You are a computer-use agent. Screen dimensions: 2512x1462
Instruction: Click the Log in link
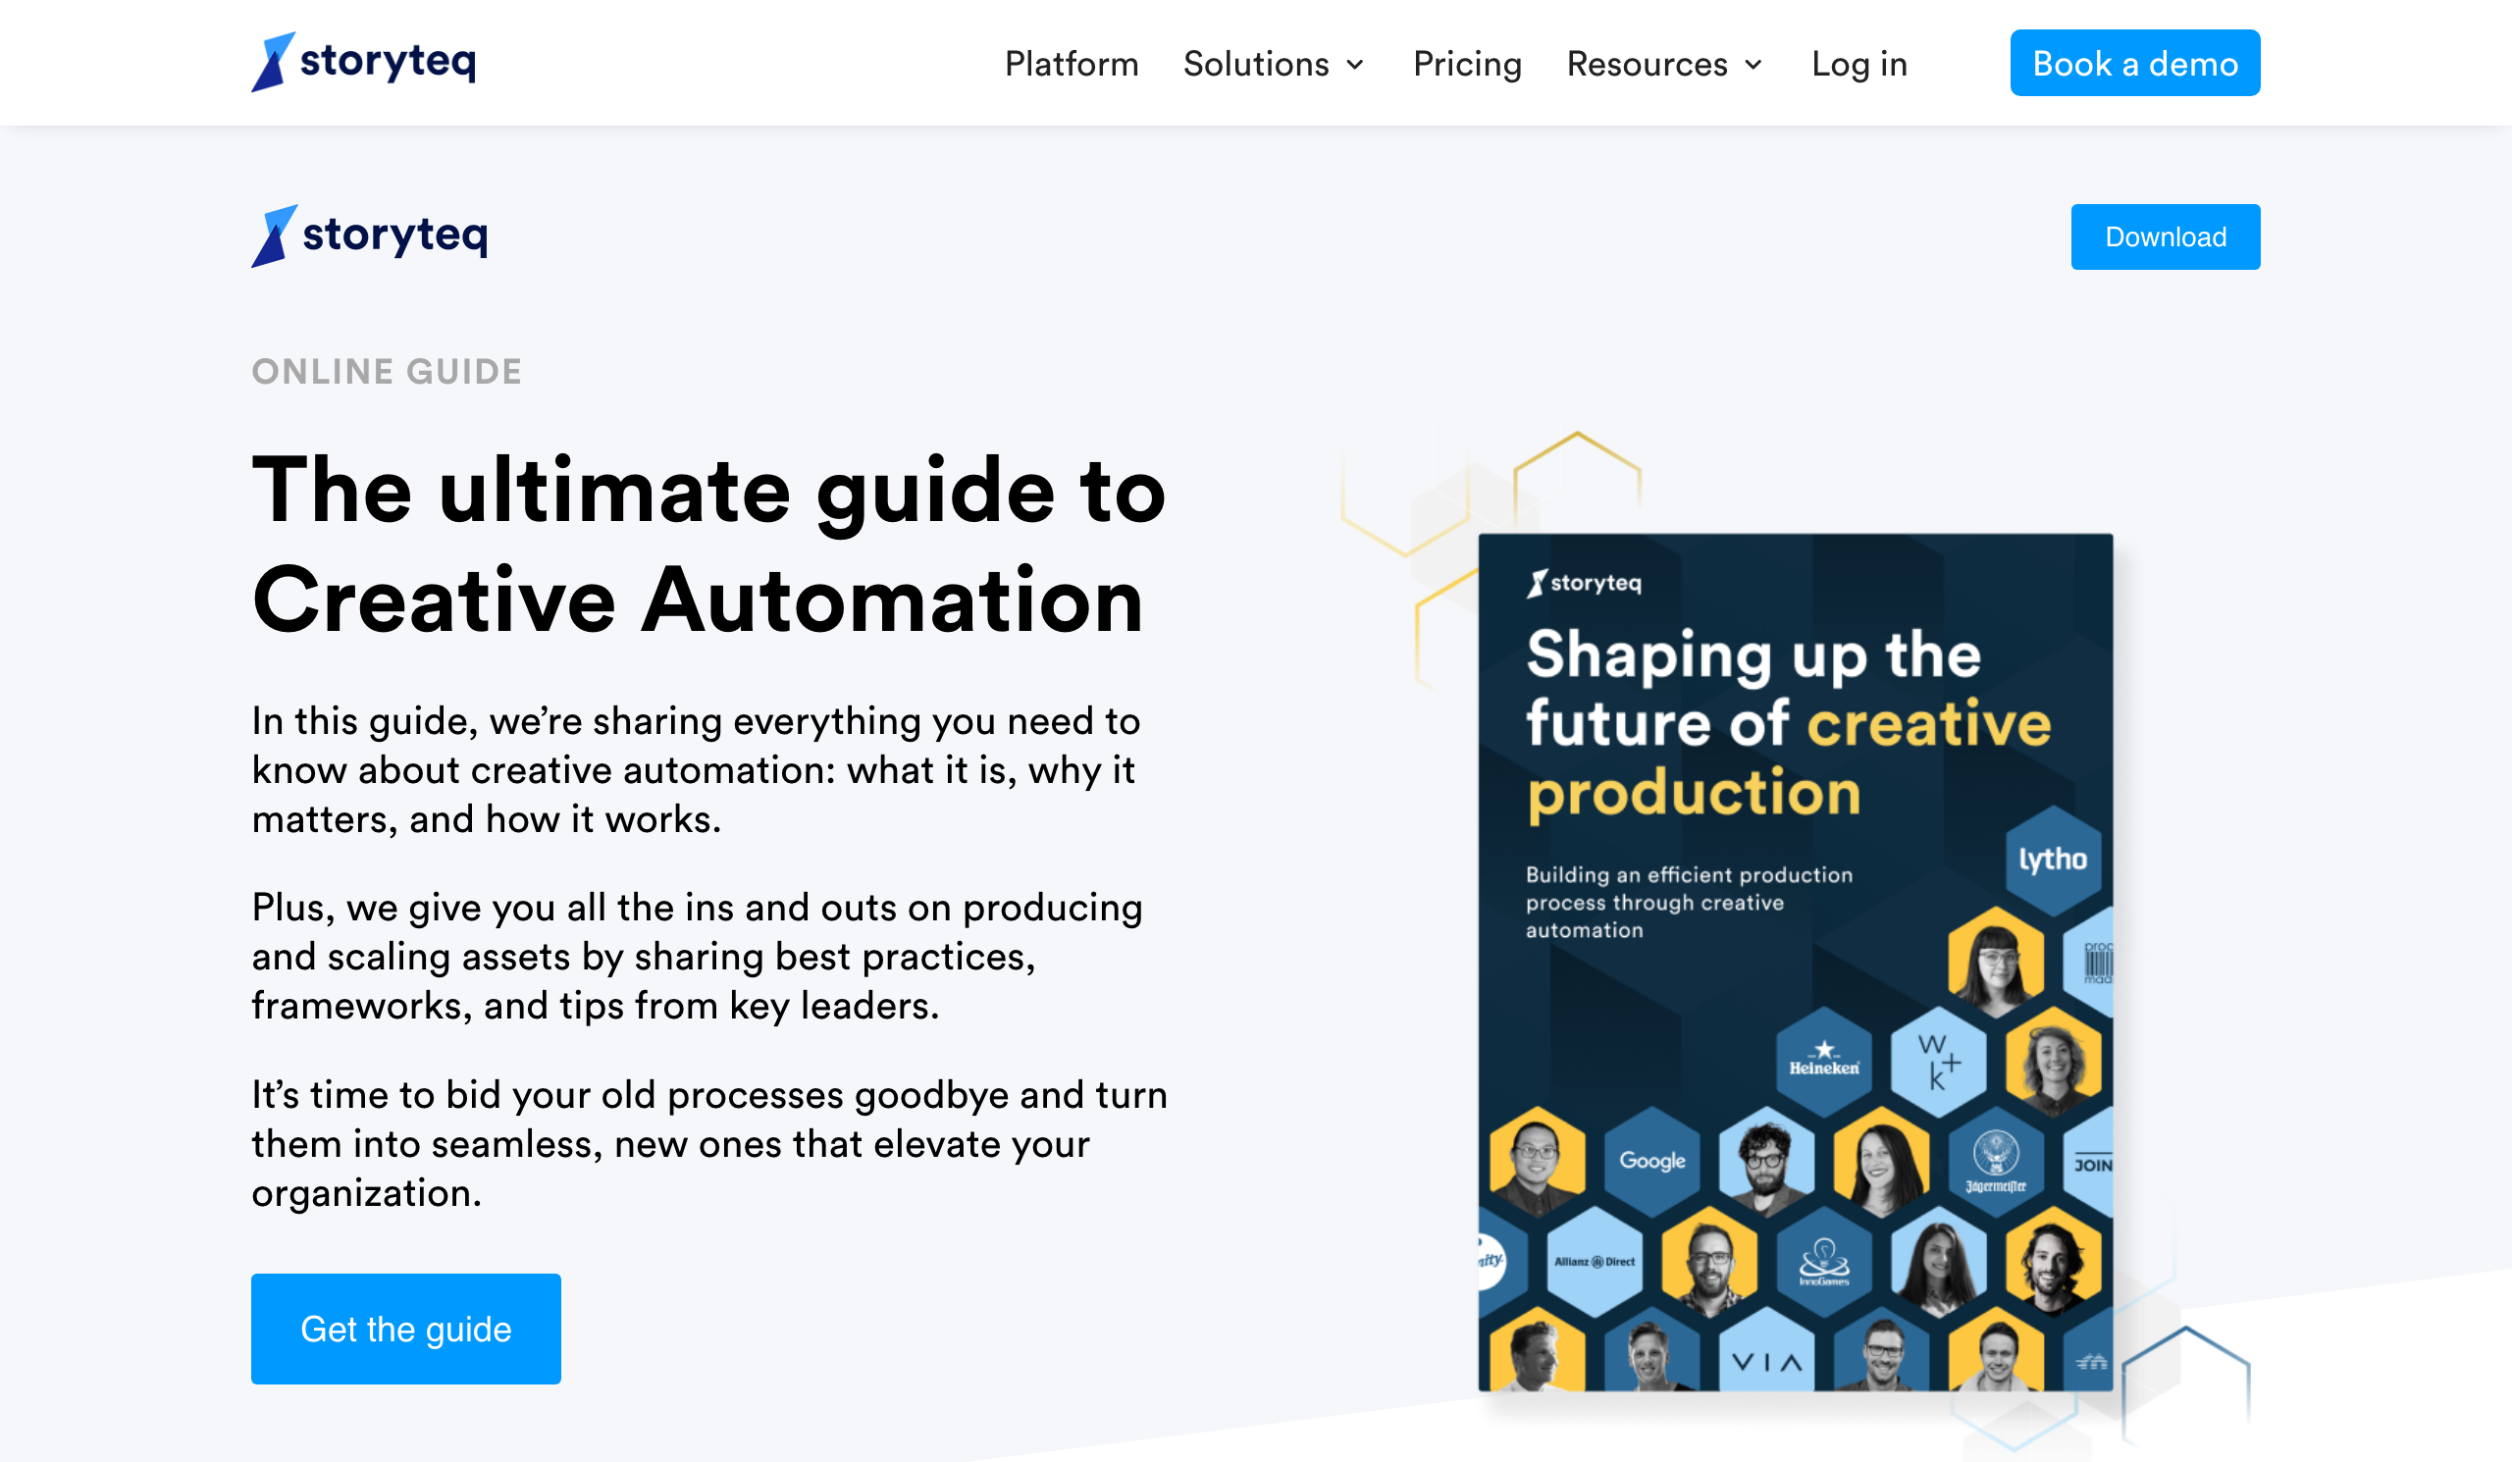pyautogui.click(x=1859, y=64)
